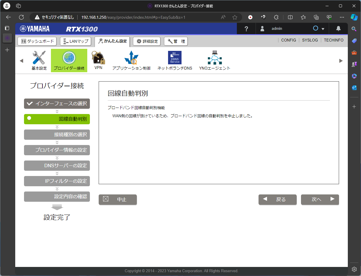Viewport: 361px width, 276px height.
Task: Click the 戻る back button
Action: click(x=278, y=199)
